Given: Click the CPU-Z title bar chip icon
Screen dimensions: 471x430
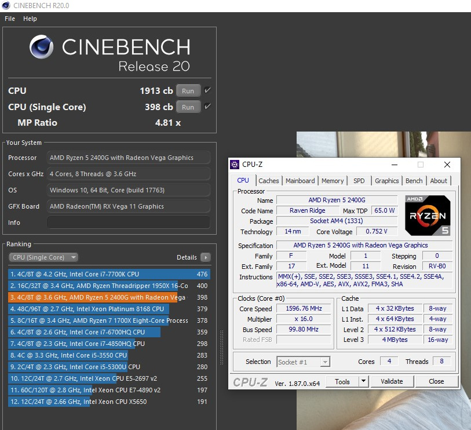Looking at the screenshot, I should (235, 165).
